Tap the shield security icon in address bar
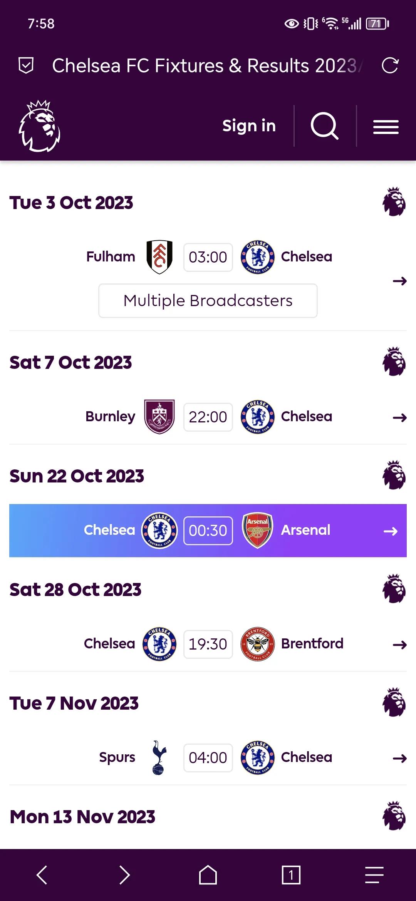The width and height of the screenshot is (416, 901). pos(26,65)
